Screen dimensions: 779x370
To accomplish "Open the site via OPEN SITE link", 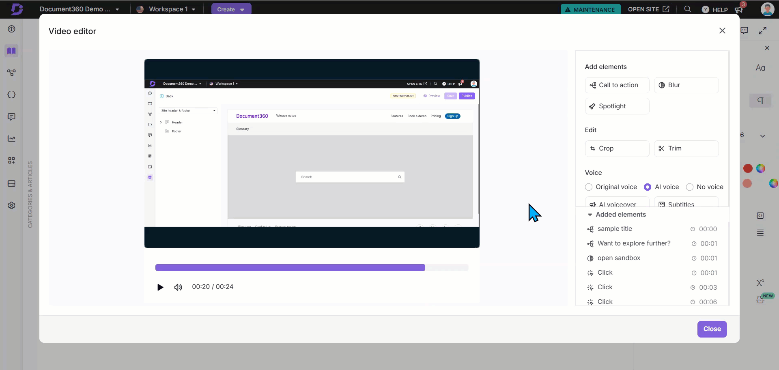I will [648, 9].
